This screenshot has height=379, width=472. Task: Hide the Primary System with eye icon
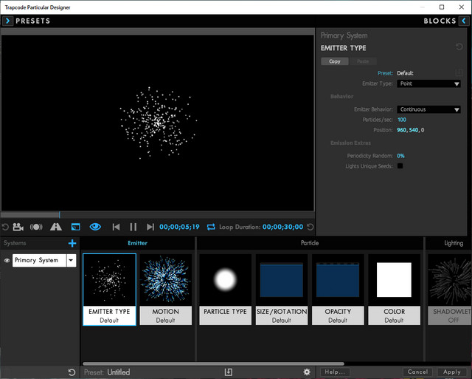tap(7, 261)
